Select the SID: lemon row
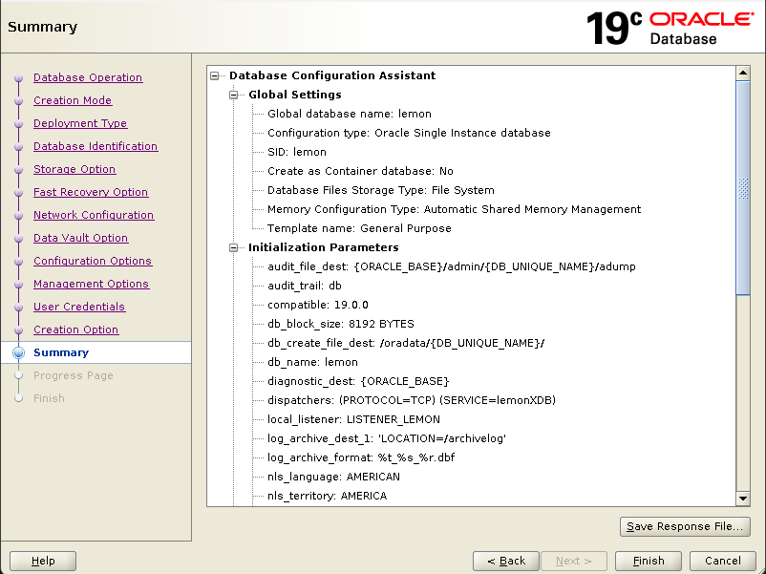This screenshot has height=574, width=766. point(297,152)
